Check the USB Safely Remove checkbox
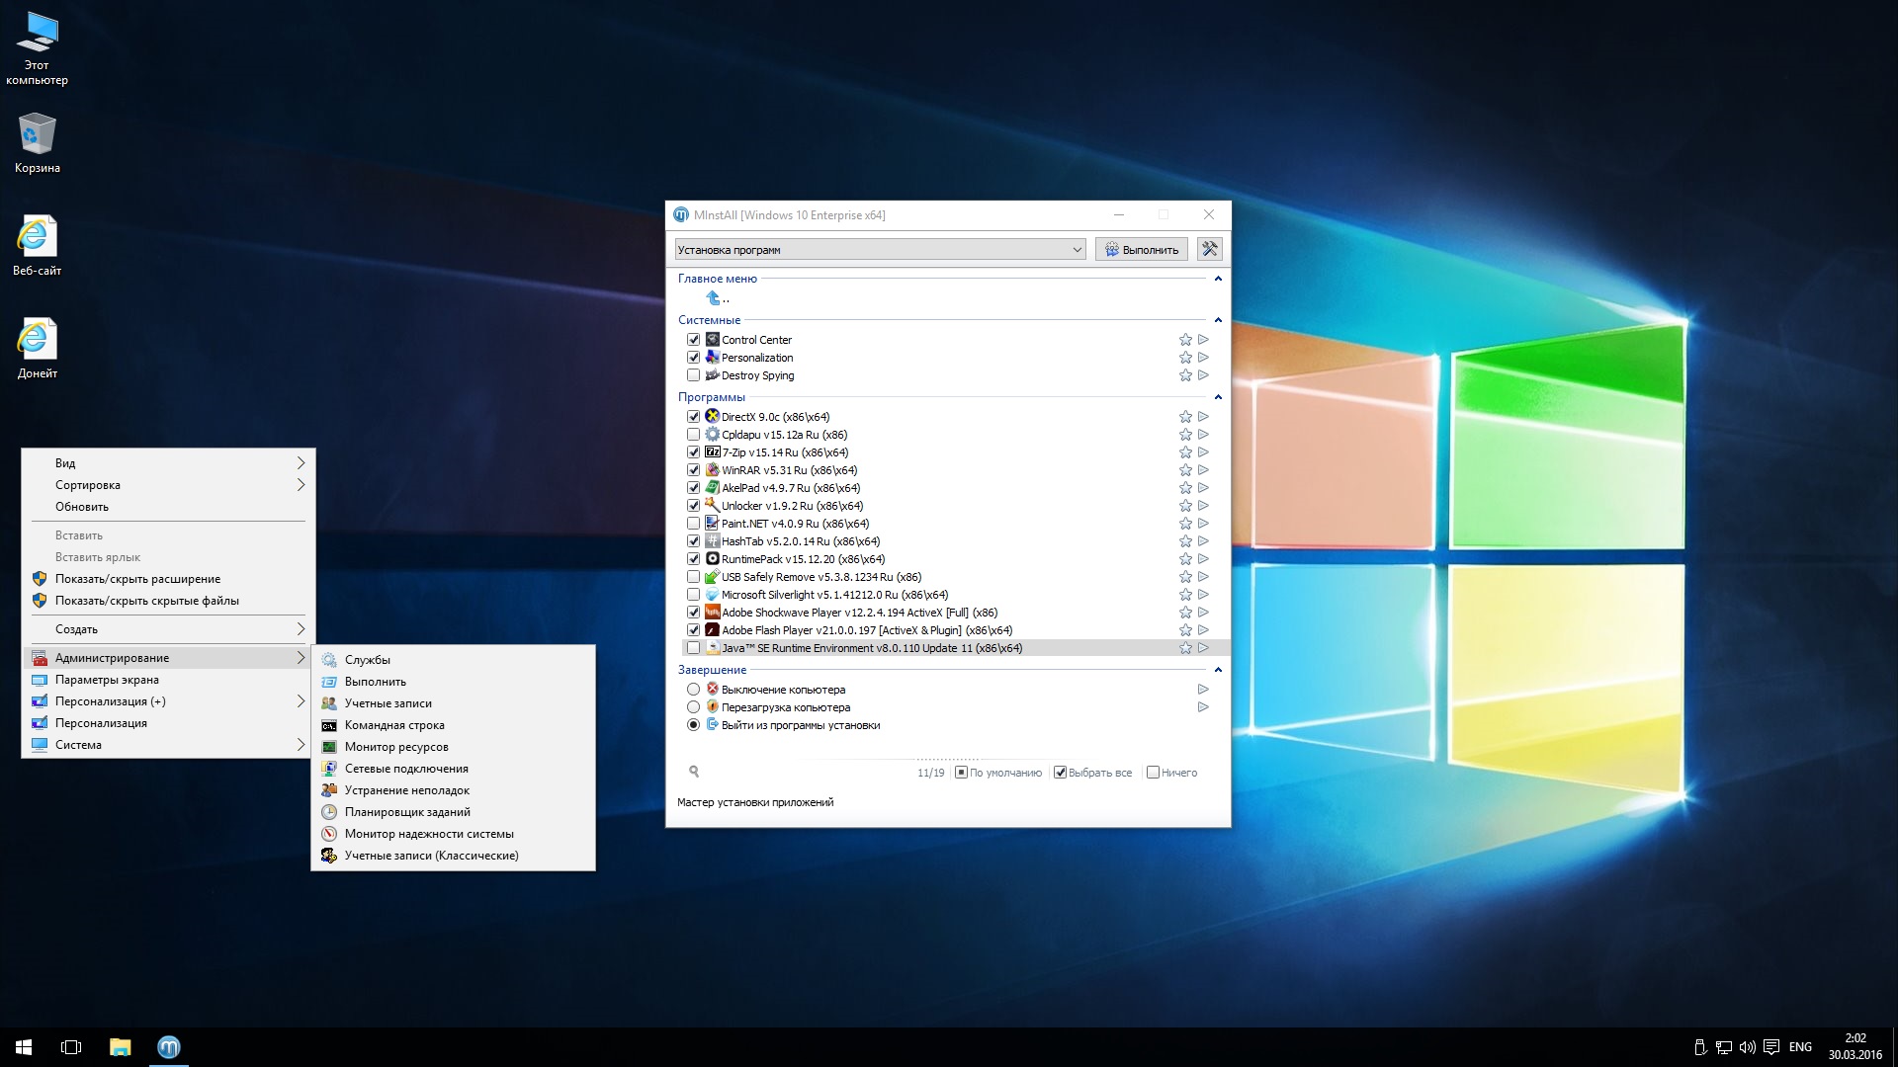This screenshot has height=1067, width=1898. 693,577
